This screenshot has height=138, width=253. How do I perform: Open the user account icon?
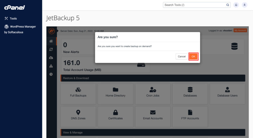point(244,5)
